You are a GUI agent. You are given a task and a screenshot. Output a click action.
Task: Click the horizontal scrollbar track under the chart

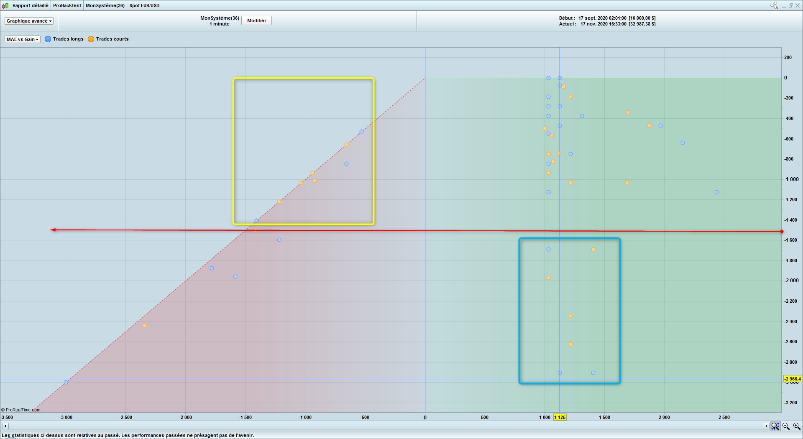(385, 426)
